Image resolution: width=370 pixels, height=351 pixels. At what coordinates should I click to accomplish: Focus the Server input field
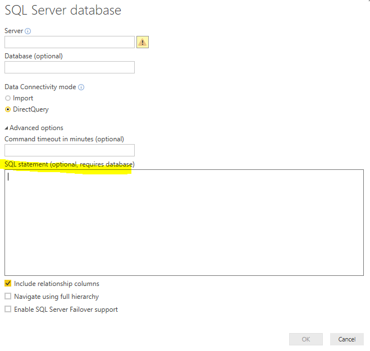click(70, 42)
